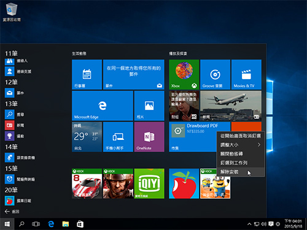Jump via the 14筆 section header

click(11, 147)
